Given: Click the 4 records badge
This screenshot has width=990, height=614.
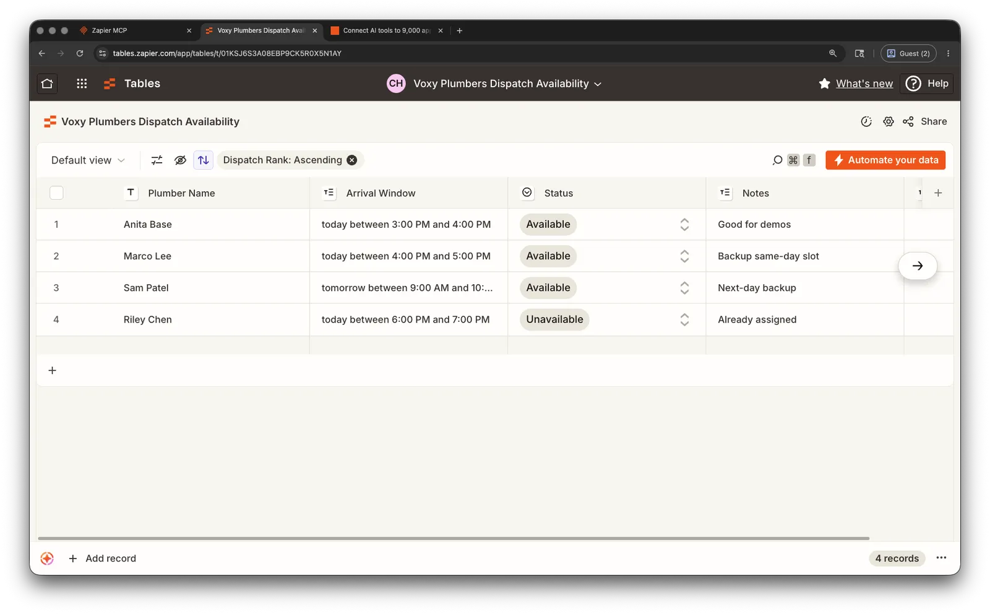Looking at the screenshot, I should [x=897, y=558].
